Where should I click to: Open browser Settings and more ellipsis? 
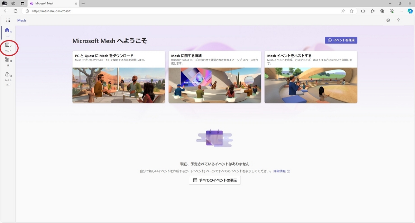pyautogui.click(x=401, y=11)
